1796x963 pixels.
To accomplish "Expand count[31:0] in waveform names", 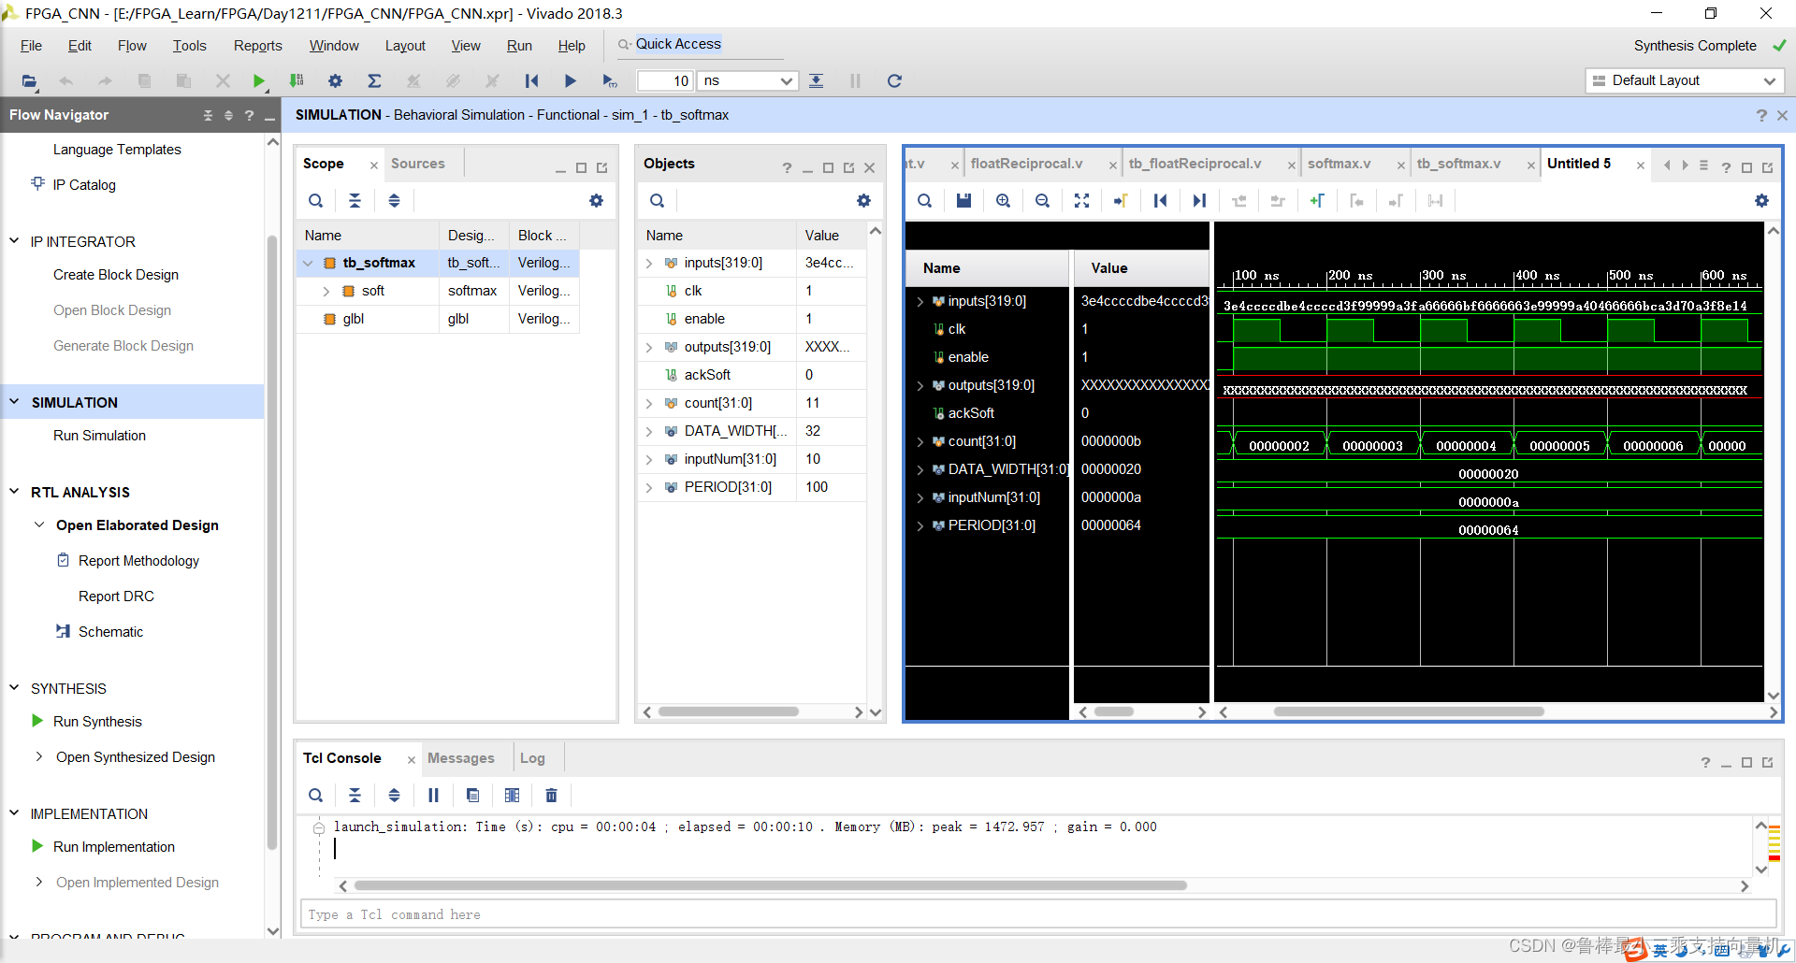I will 920,441.
